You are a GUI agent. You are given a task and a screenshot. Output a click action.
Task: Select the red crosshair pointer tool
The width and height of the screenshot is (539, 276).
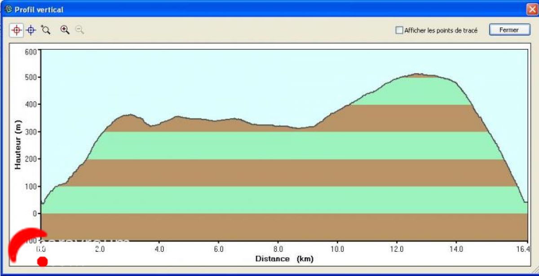(x=17, y=30)
